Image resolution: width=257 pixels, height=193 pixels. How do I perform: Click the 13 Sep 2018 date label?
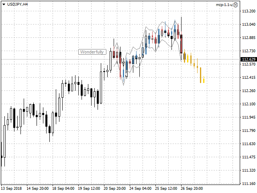coord(11,188)
